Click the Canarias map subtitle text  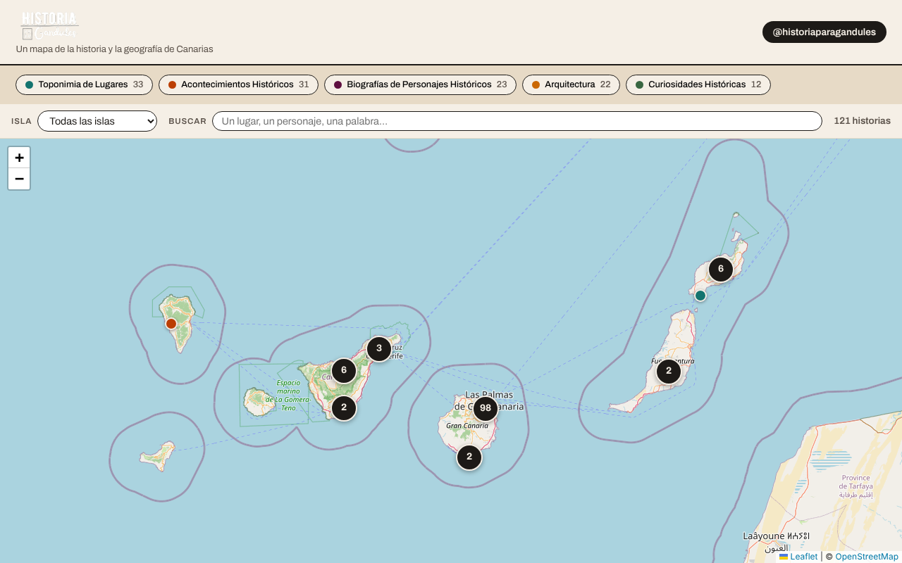(114, 49)
